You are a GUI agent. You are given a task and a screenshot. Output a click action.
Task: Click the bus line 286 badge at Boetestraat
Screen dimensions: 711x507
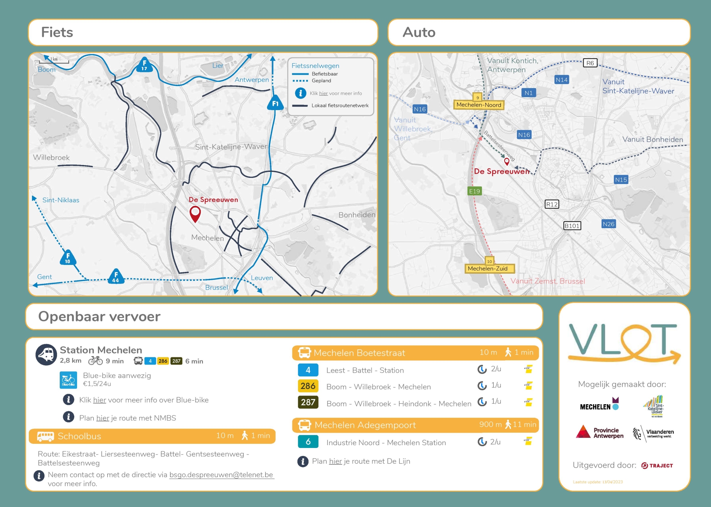point(308,386)
